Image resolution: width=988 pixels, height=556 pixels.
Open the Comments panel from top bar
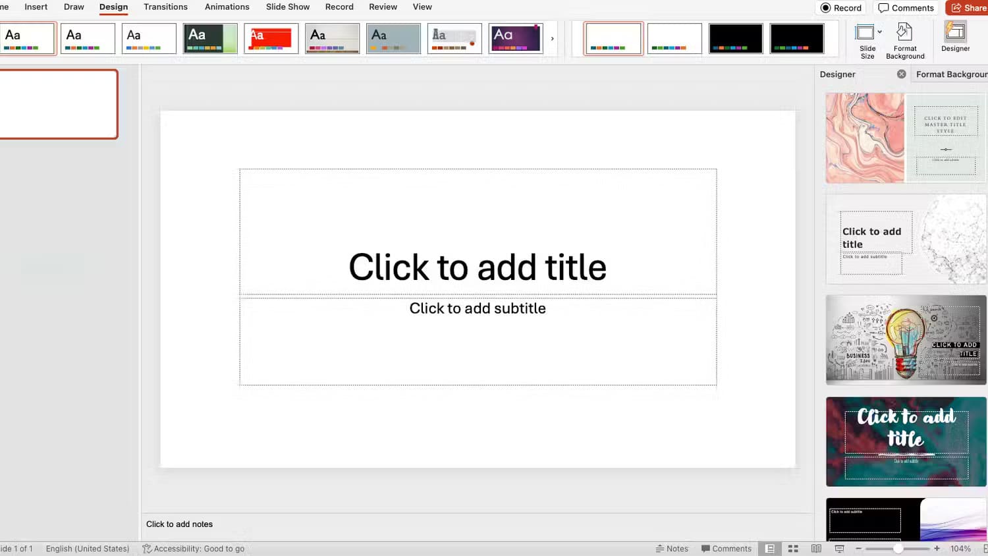(906, 8)
